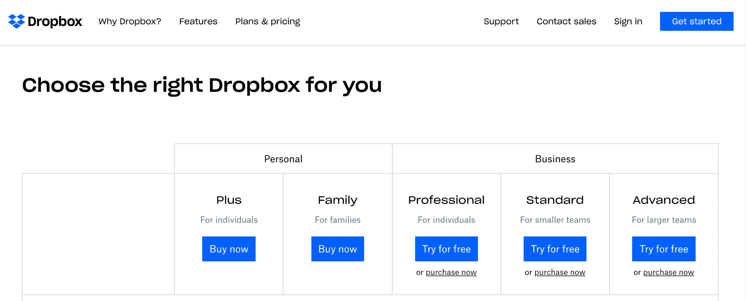Select the Personal plans column header
746x301 pixels.
[283, 159]
